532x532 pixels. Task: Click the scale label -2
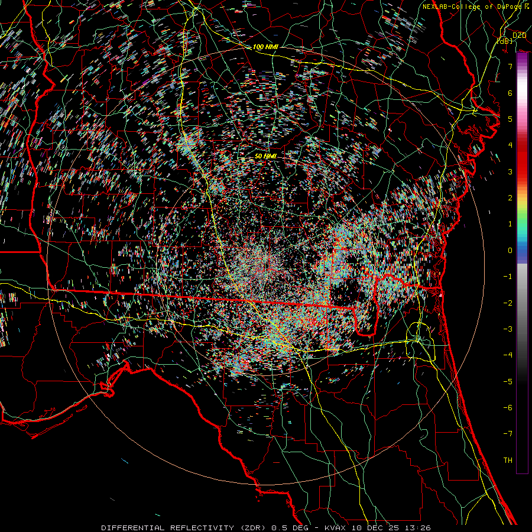[508, 303]
